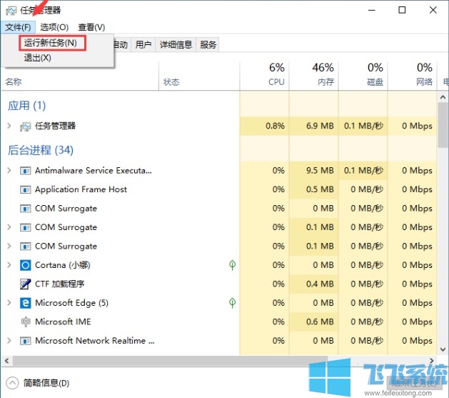Expand the Microsoft Edge (5) group

[x=9, y=303]
